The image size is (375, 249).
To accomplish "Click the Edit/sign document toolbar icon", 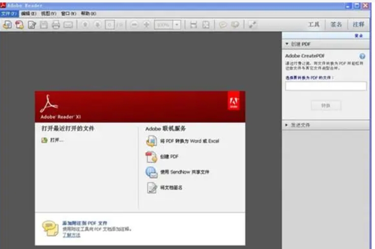I will (32, 25).
